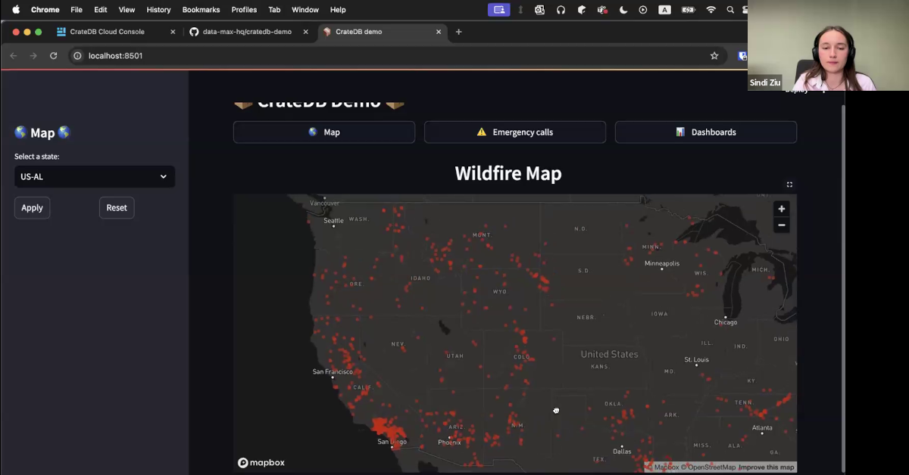
Task: Open the Bookmarks menu in the menu bar
Action: tap(201, 10)
